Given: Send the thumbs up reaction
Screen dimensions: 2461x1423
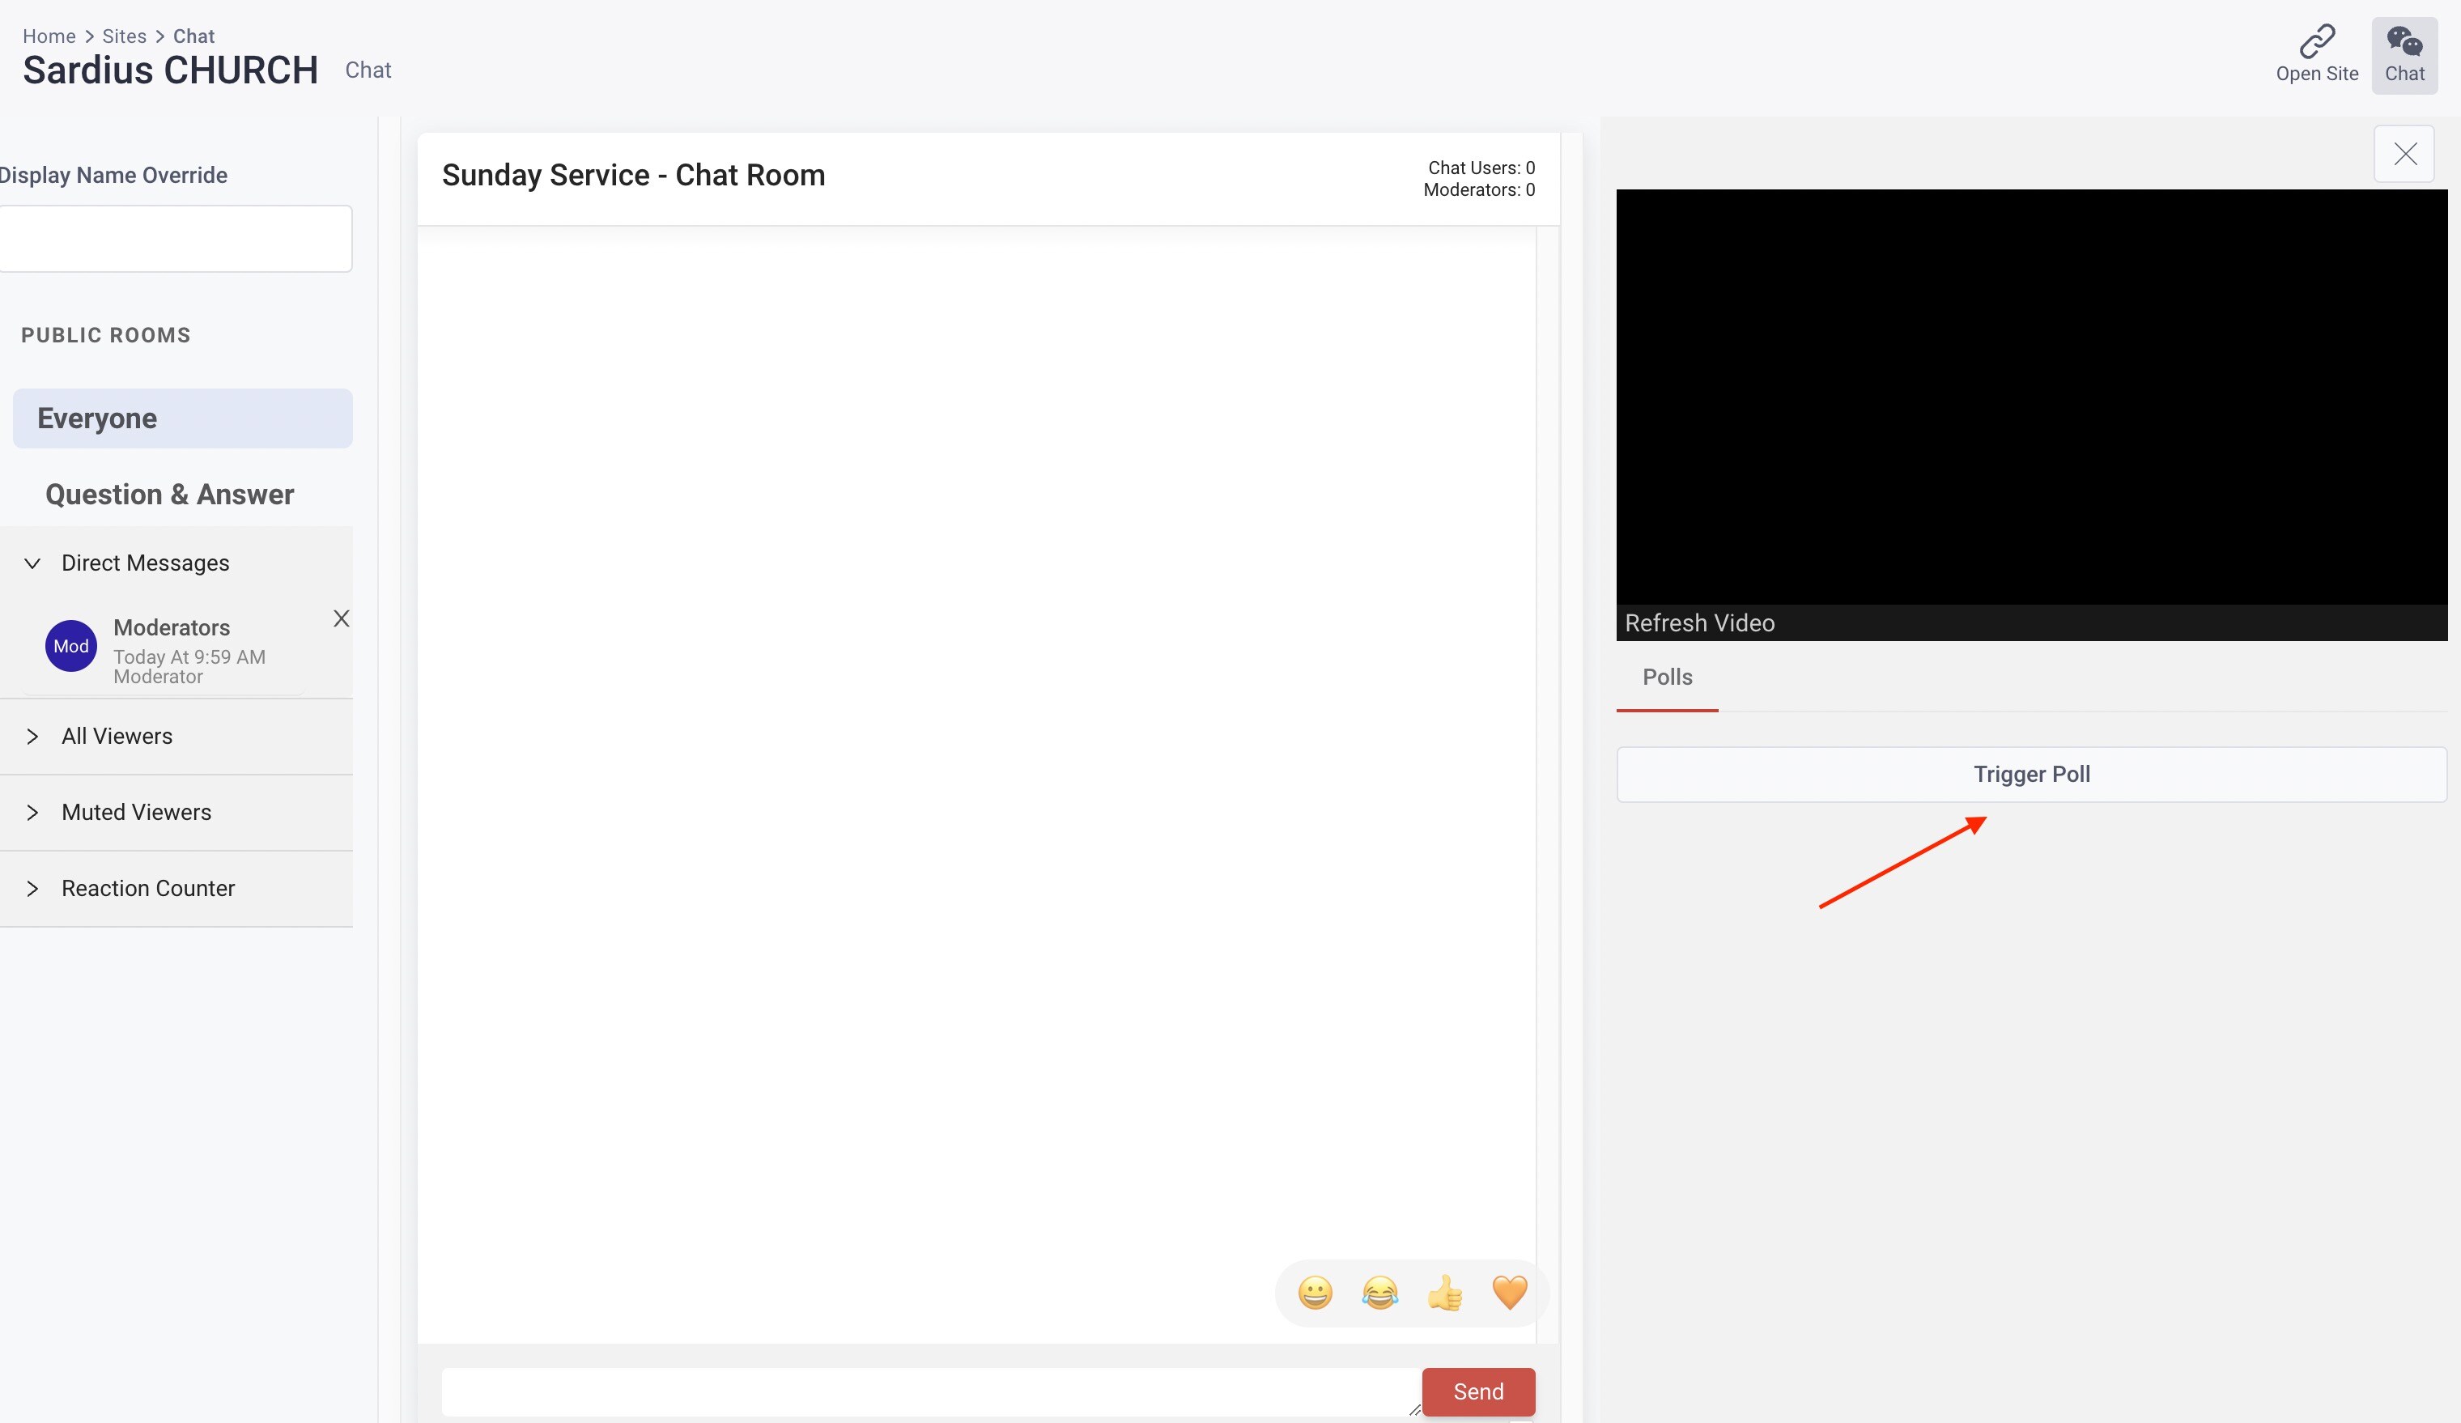Looking at the screenshot, I should 1444,1292.
